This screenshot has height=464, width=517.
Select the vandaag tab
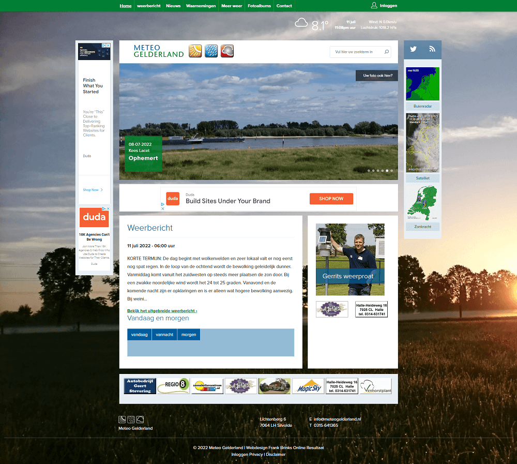coord(140,334)
